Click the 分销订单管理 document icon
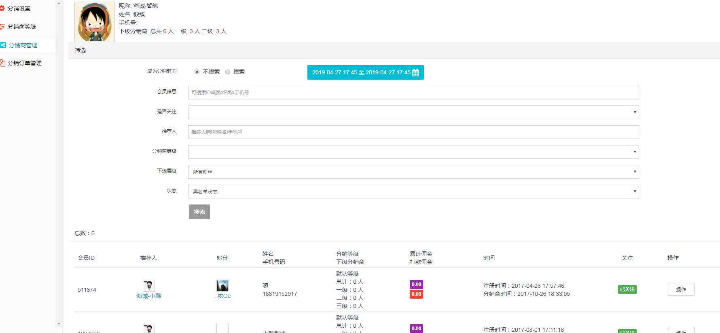720x333 pixels. click(x=2, y=63)
